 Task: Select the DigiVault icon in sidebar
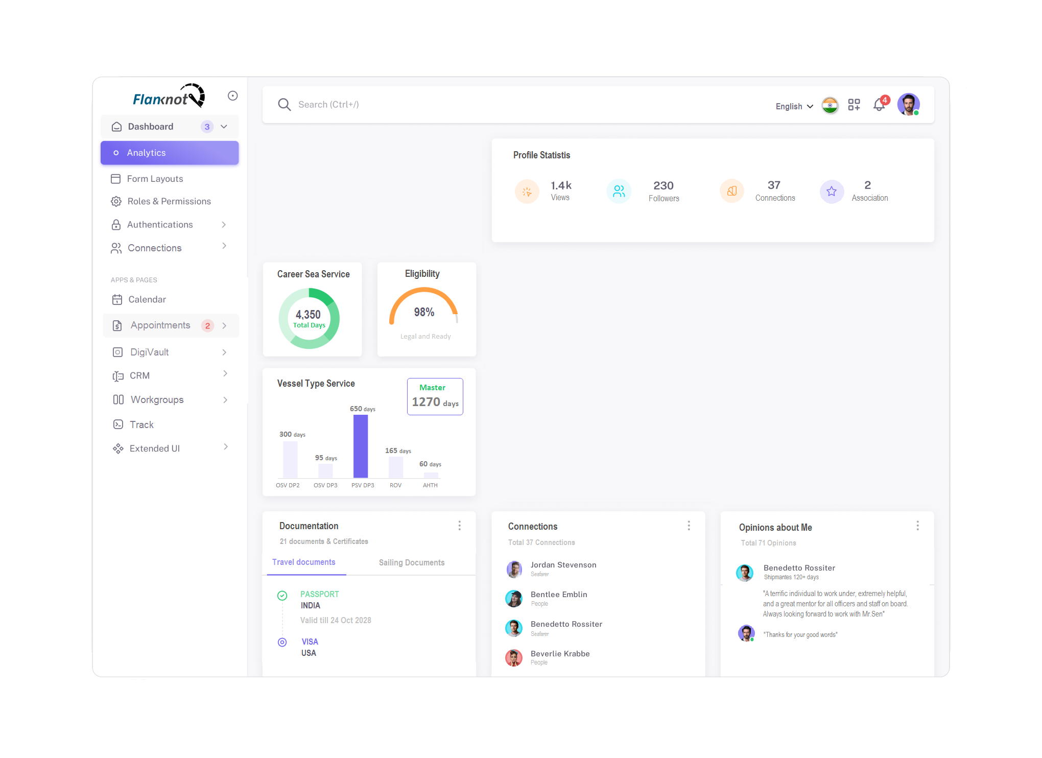[117, 352]
